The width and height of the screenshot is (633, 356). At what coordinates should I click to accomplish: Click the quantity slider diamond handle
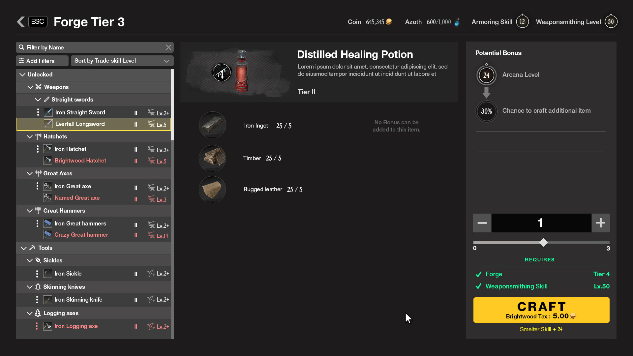click(x=543, y=243)
